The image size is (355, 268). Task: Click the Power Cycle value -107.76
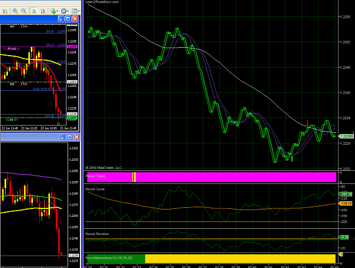[345, 194]
